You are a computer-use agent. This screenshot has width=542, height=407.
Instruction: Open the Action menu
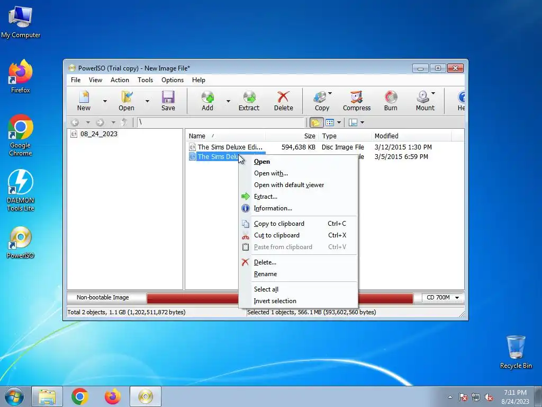[x=120, y=80]
